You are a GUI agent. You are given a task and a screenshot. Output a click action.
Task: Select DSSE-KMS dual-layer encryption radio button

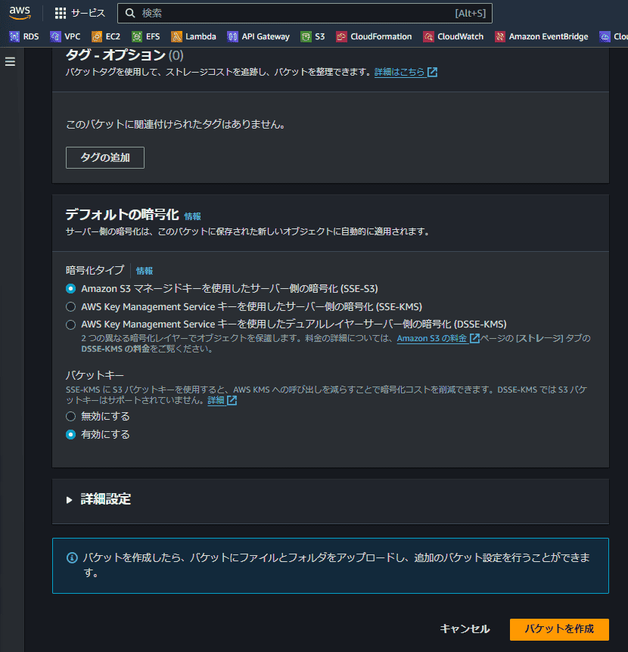point(70,324)
